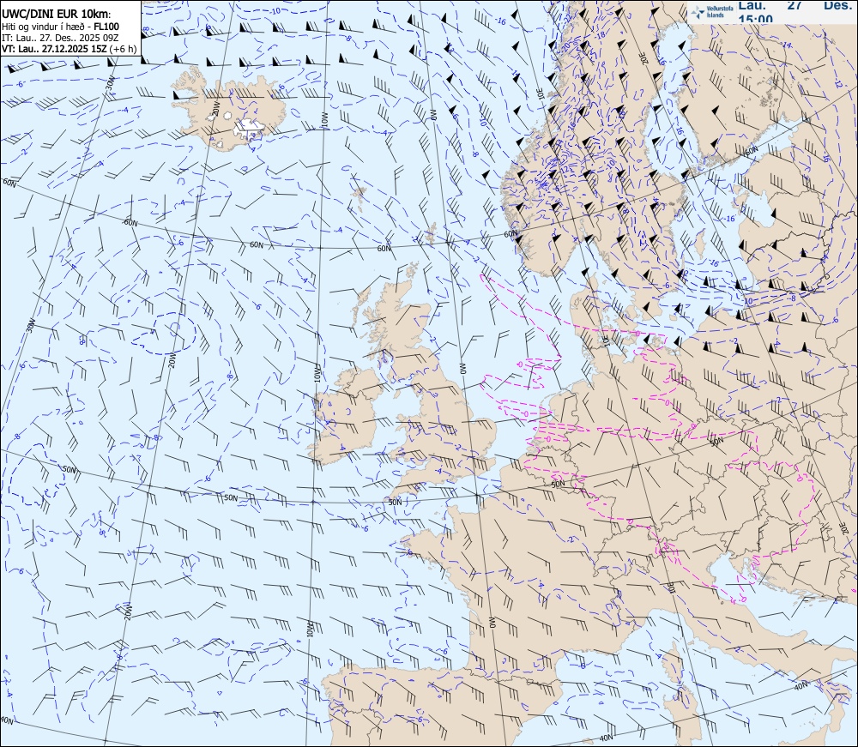
Task: Click the white Vatnajökull glacier on Iceland
Action: 250,129
